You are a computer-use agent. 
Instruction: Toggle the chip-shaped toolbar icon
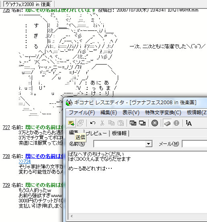[167, 123]
